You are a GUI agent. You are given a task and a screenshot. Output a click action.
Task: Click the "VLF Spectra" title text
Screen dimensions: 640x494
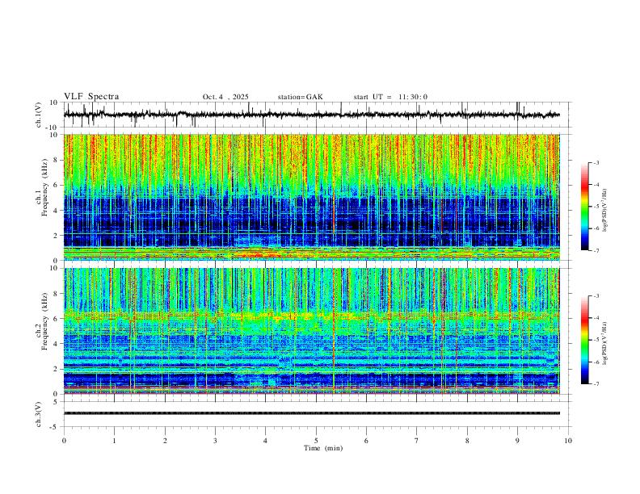point(91,97)
